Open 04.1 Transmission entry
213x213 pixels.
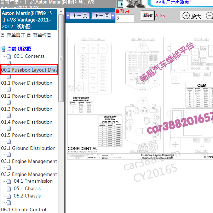(33, 181)
